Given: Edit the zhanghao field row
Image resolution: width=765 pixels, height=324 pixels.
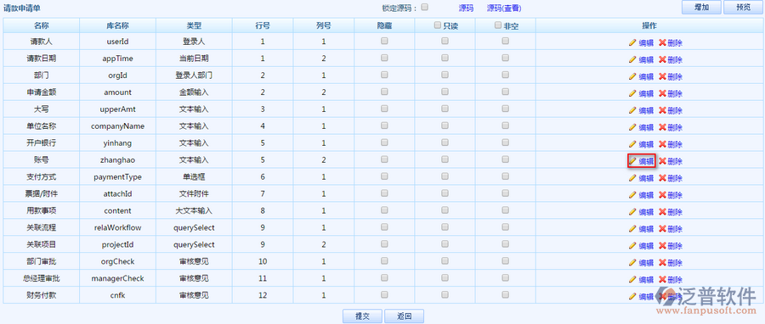Looking at the screenshot, I should point(641,161).
